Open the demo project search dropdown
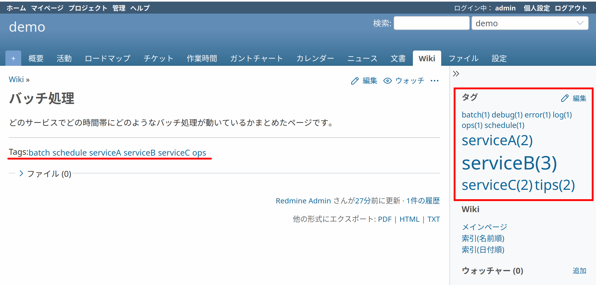 point(529,23)
